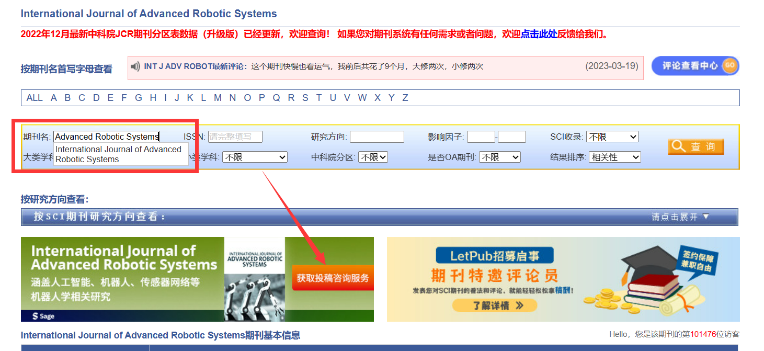Open the 是否OA期刊 dropdown
This screenshot has height=351, width=764.
[x=499, y=156]
